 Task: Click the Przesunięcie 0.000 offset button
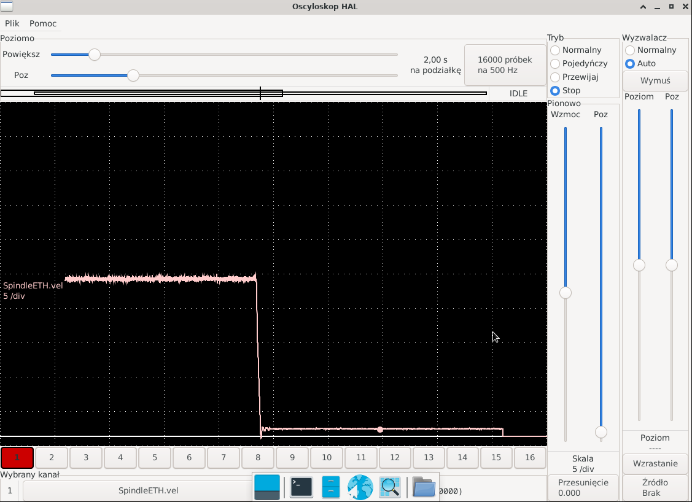(x=583, y=487)
